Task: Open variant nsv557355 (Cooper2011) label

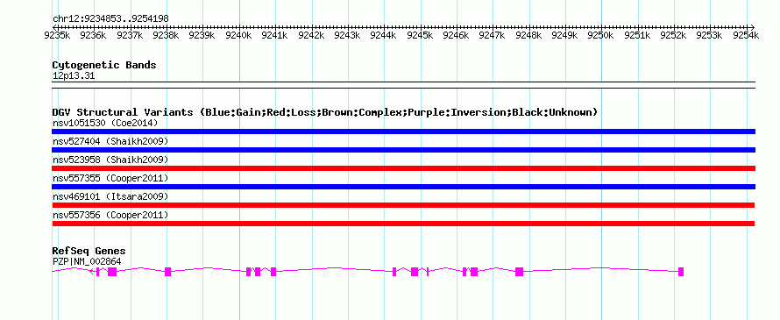Action: 110,178
